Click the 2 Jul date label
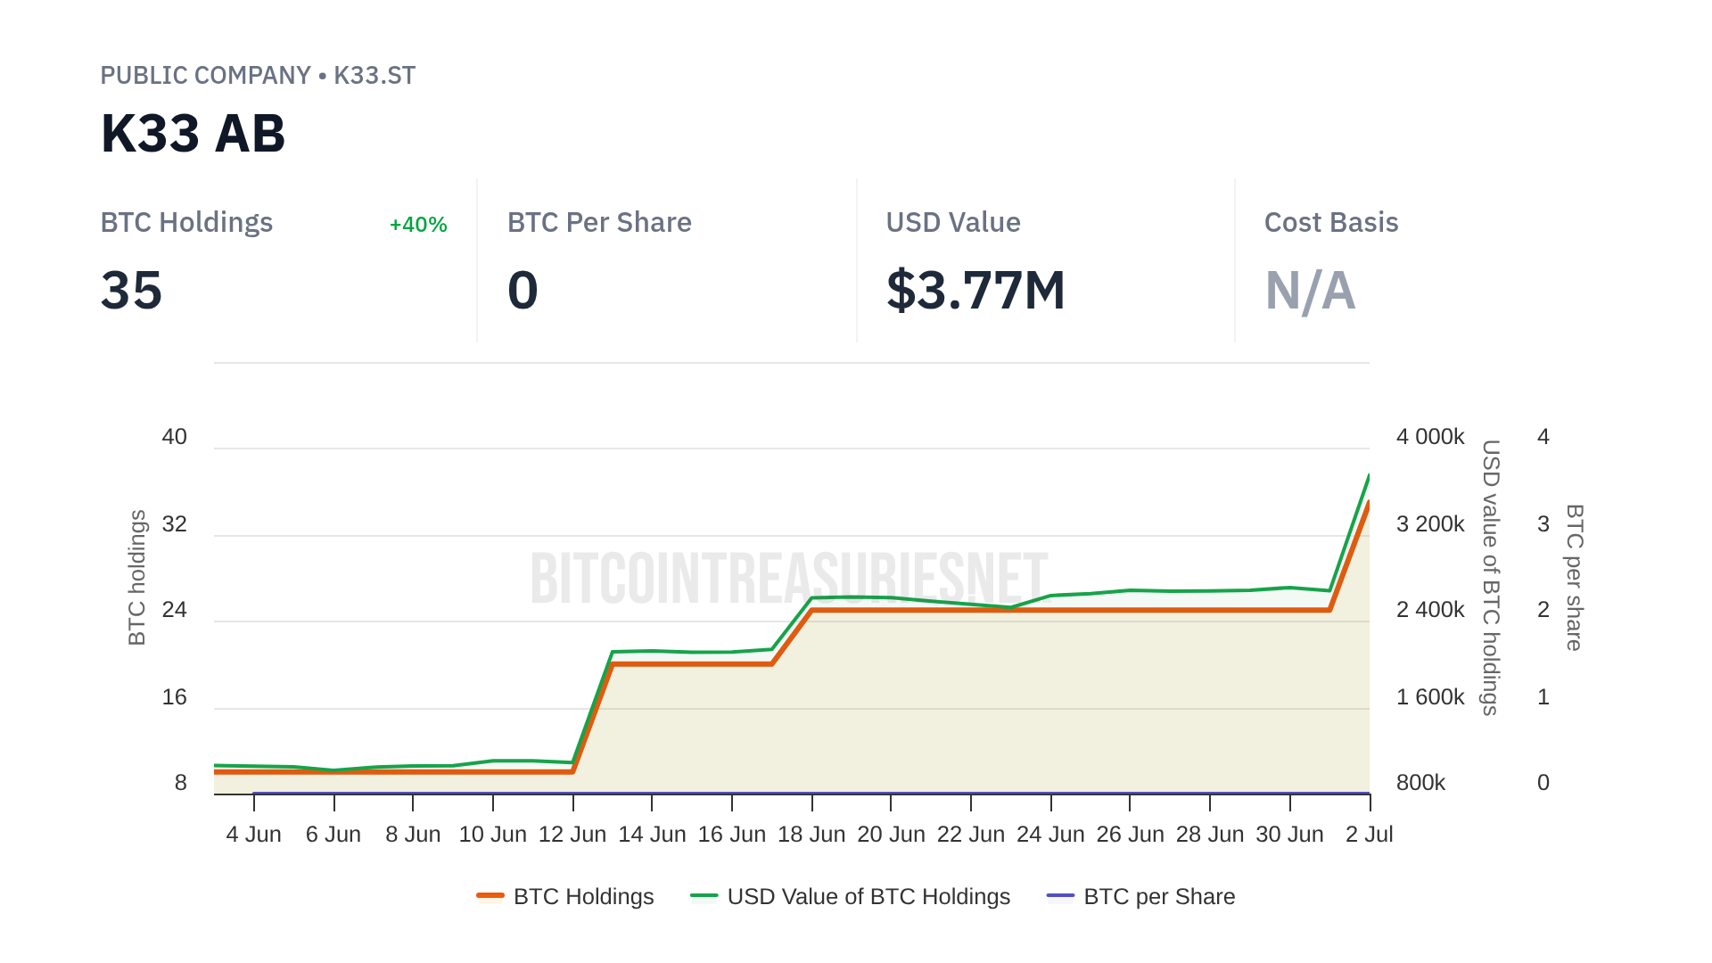The height and width of the screenshot is (963, 1712). tap(1369, 835)
